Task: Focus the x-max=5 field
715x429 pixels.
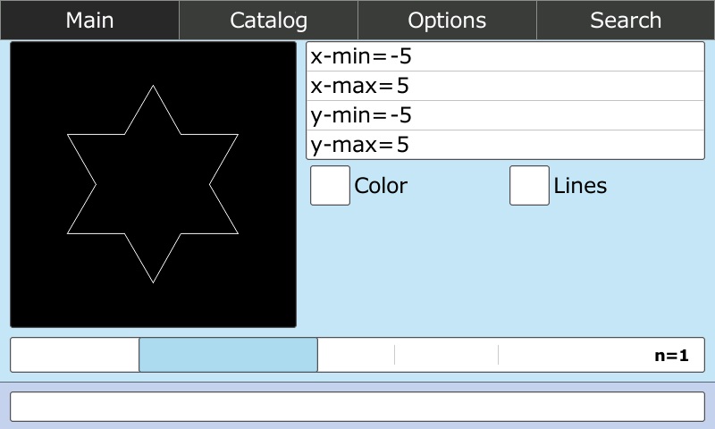Action: click(x=505, y=87)
